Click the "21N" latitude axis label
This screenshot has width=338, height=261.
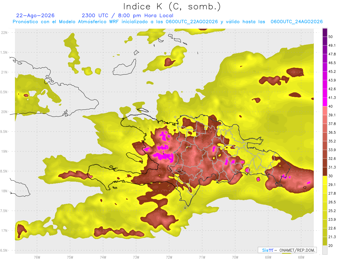(5, 72)
